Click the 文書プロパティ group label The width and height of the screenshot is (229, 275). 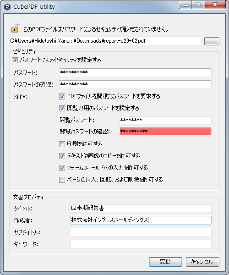(x=28, y=197)
